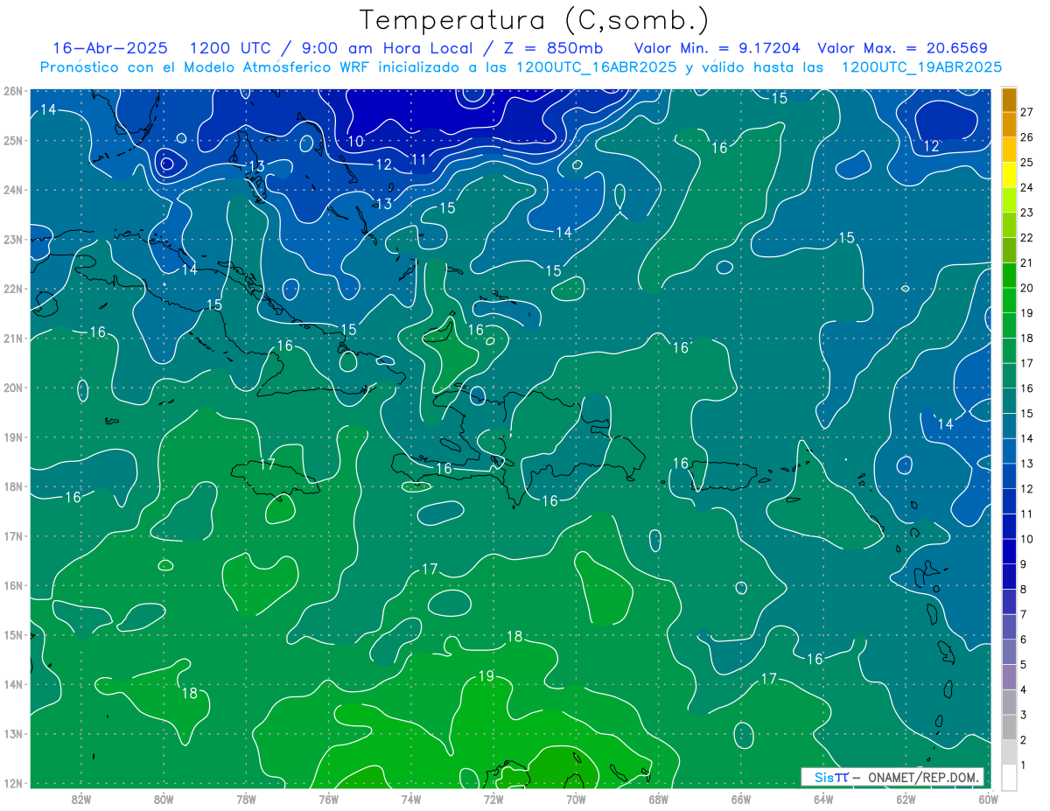This screenshot has height=811, width=1050.
Task: Click the lime swatch between 23 and 24
Action: (x=1009, y=200)
